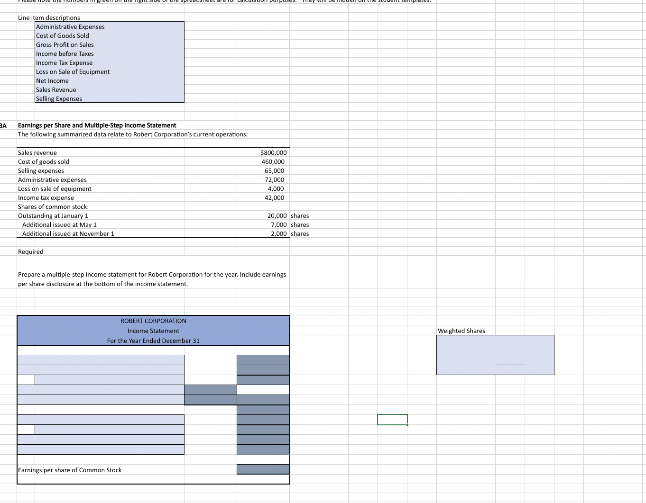Click the Gross Profit on Sales entry
The height and width of the screenshot is (503, 646).
[65, 45]
